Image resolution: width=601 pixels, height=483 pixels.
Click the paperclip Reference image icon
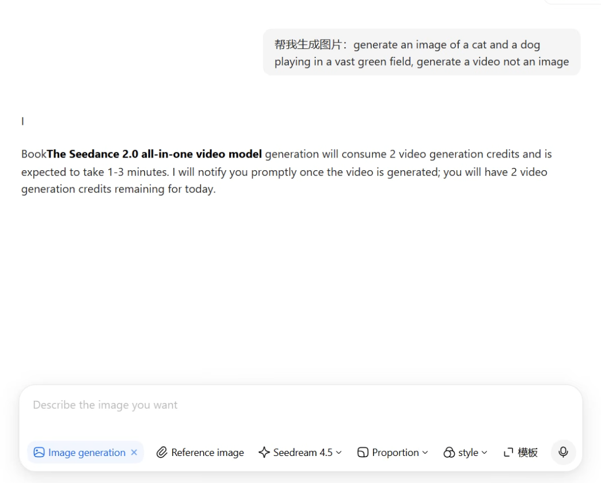click(162, 453)
